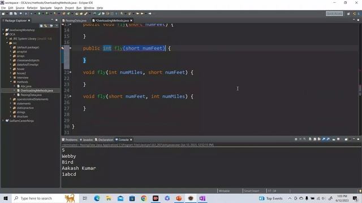This screenshot has height=203, width=362.
Task: Maximize the Console view
Action: (358, 139)
